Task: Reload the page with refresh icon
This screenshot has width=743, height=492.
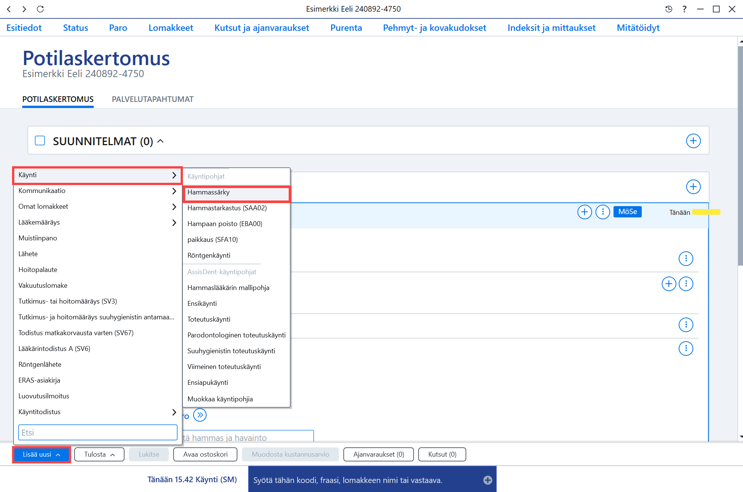Action: point(40,9)
